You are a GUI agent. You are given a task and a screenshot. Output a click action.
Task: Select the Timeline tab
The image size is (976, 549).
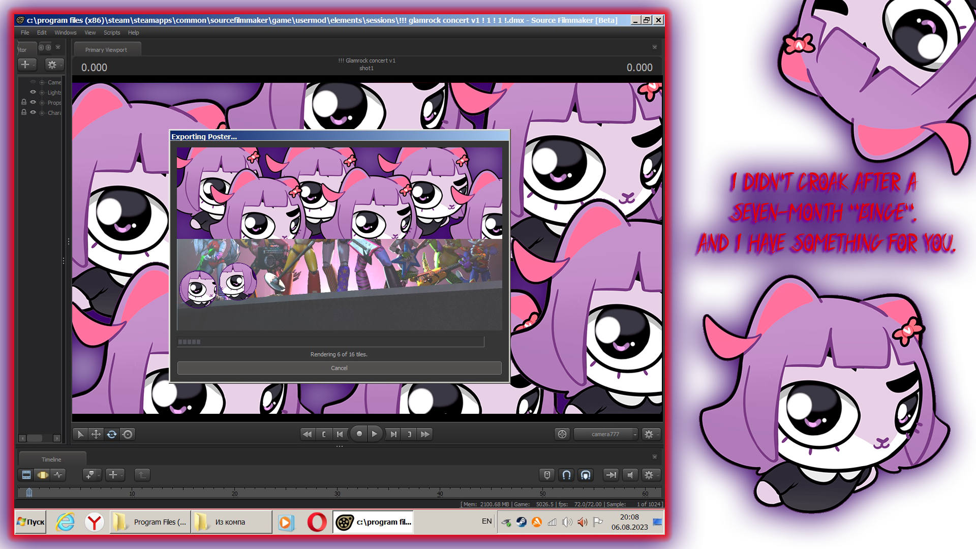(51, 459)
